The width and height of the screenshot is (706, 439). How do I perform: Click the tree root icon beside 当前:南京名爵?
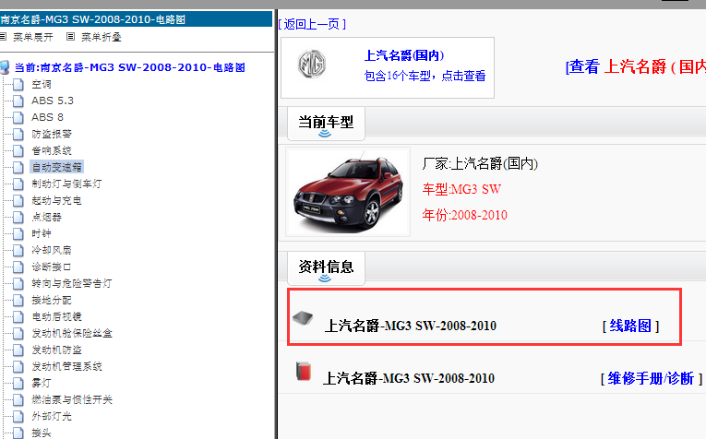[5, 67]
